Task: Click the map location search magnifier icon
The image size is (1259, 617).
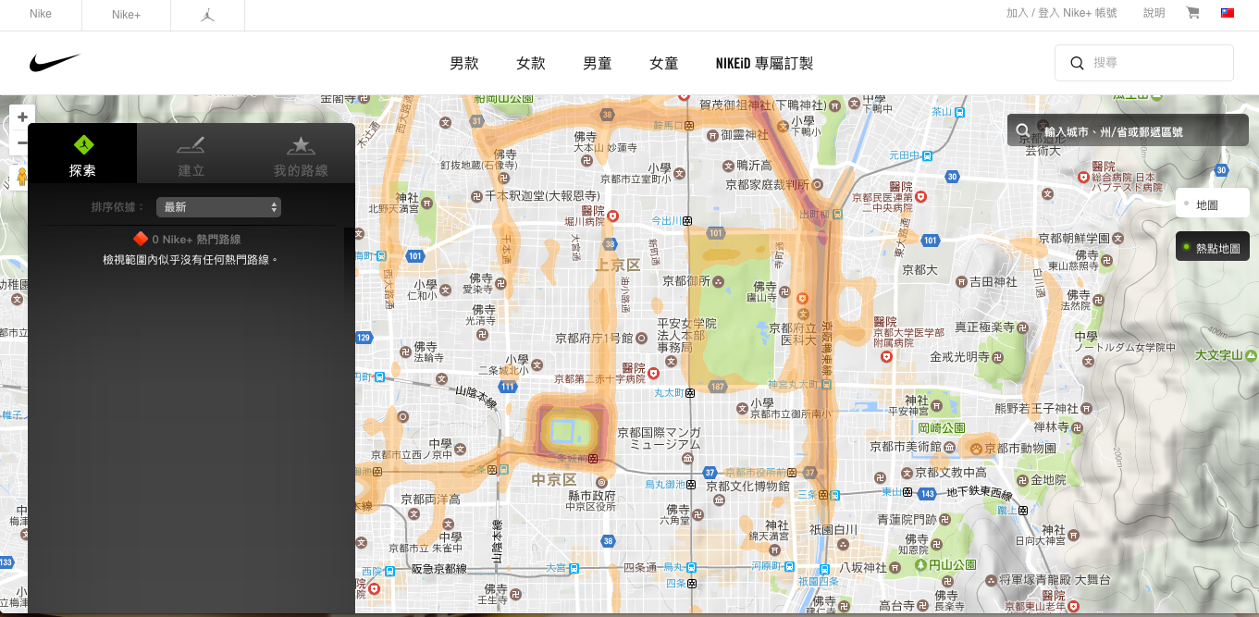Action: click(x=1021, y=131)
